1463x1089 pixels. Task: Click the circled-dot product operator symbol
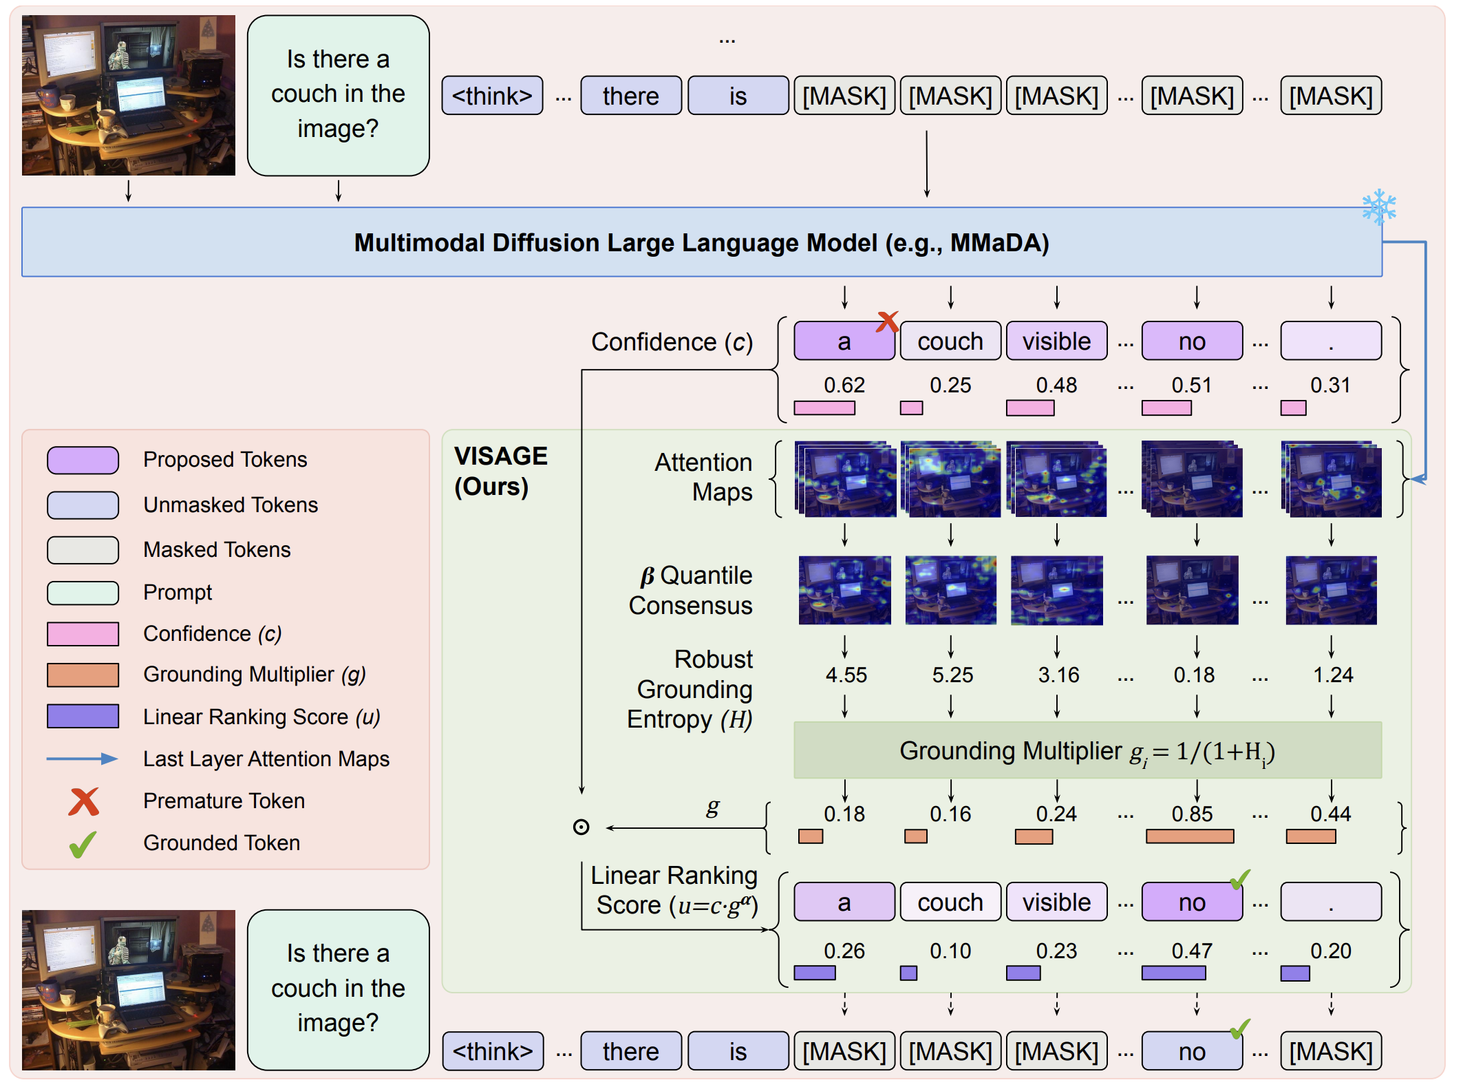pos(581,827)
